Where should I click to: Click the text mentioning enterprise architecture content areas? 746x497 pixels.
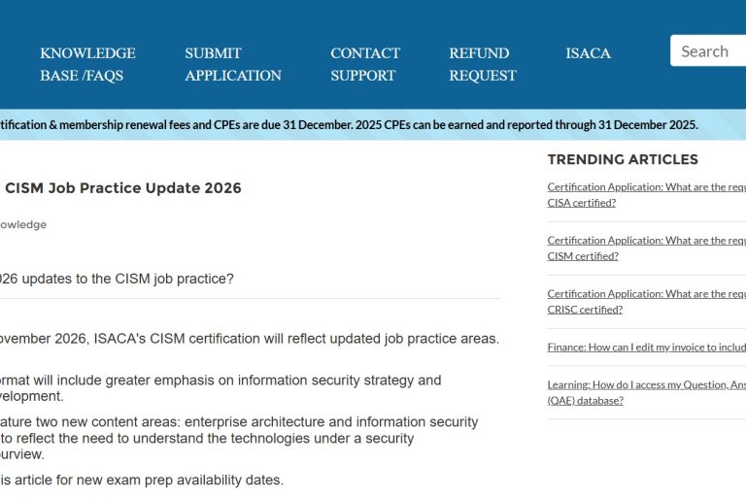[239, 438]
